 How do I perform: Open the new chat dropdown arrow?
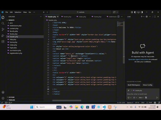tap(144, 17)
